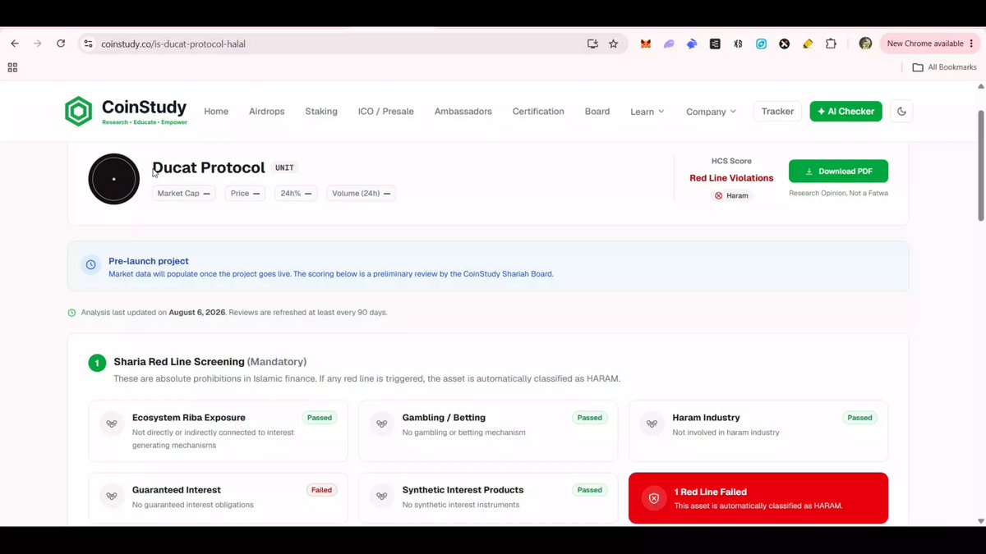Screen dimensions: 986x554
Task: Launch the AI Checker
Action: pos(845,112)
